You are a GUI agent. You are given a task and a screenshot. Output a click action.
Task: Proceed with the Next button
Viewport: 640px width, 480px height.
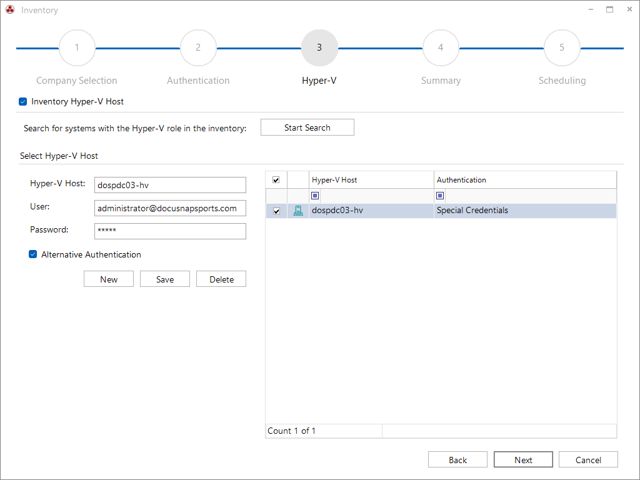pos(523,459)
